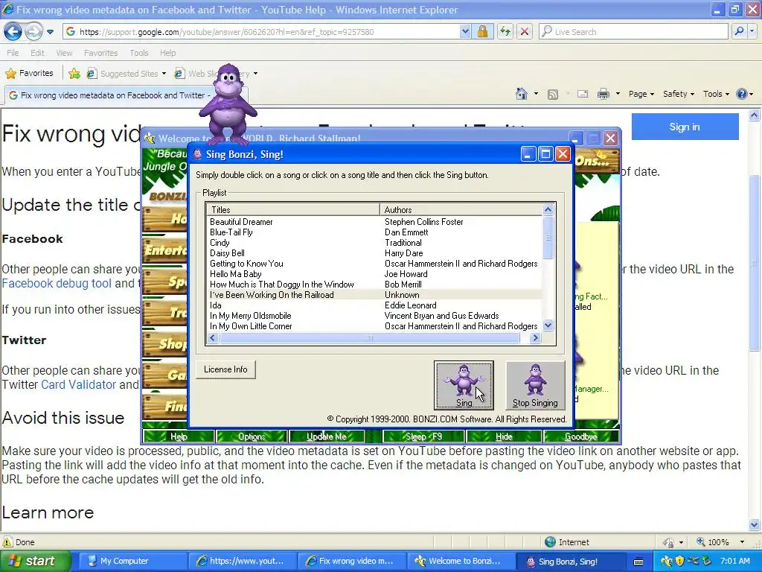This screenshot has width=762, height=572.
Task: Open search provider dropdown arrow
Action: tap(752, 32)
